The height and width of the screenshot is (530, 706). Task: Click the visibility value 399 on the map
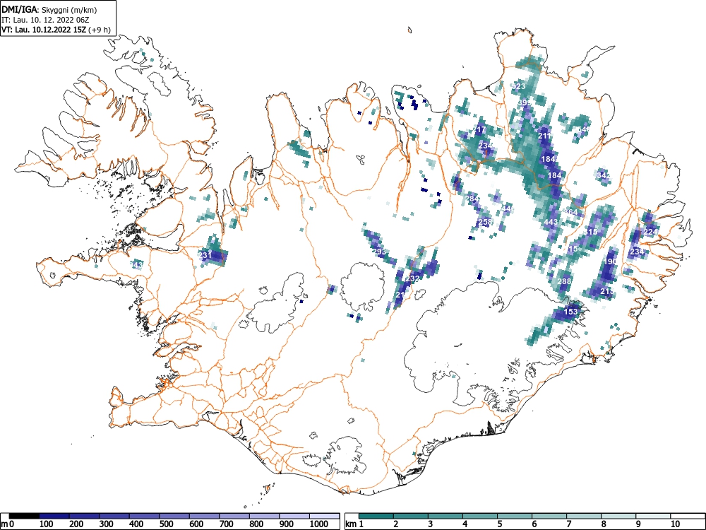525,102
